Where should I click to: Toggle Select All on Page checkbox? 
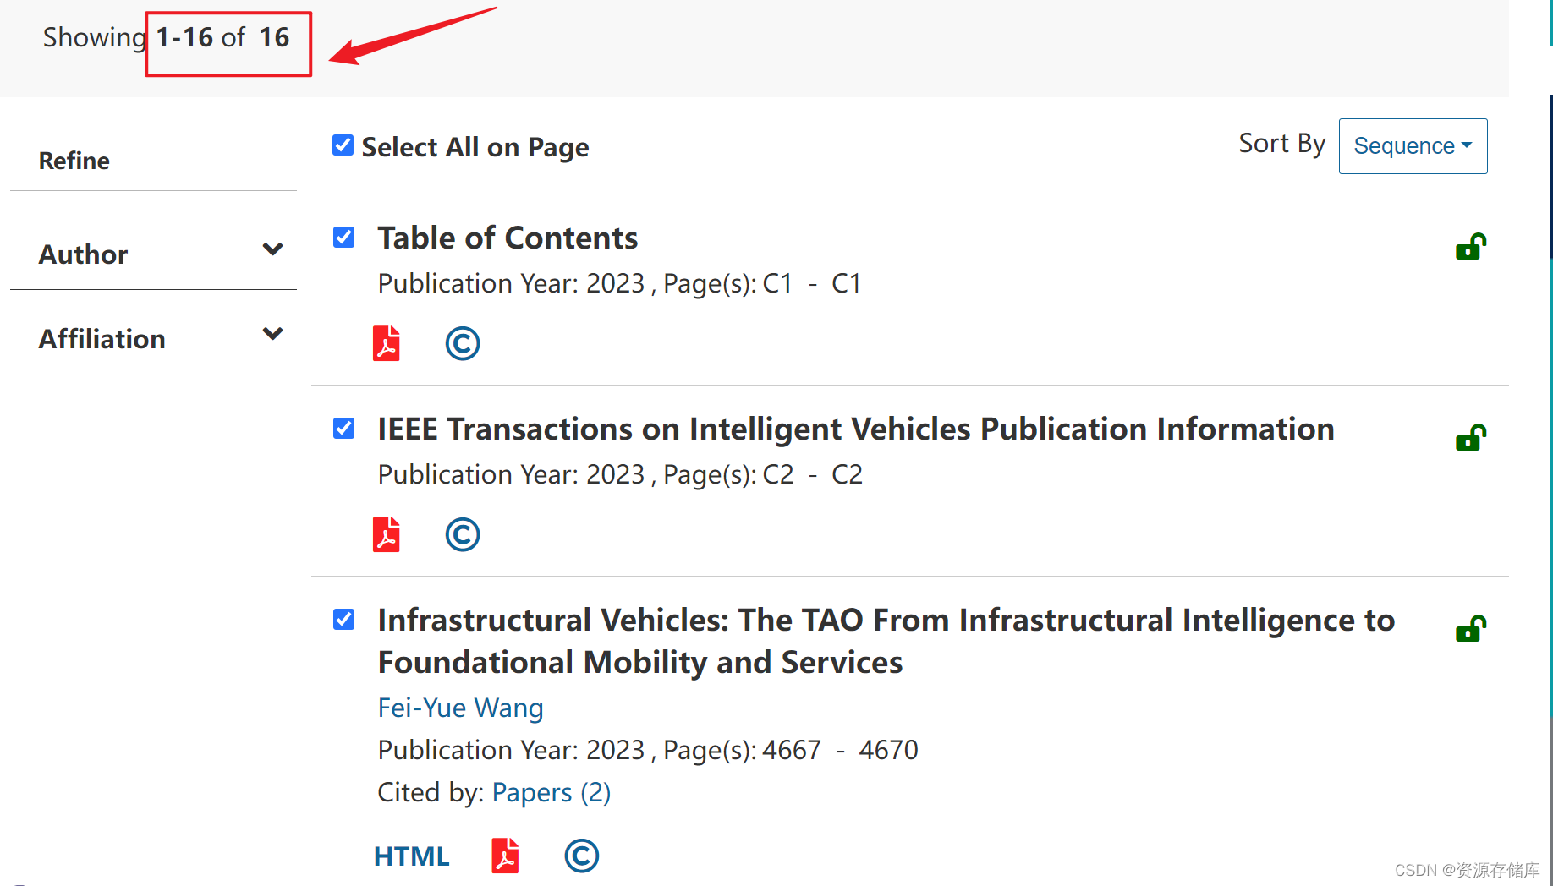coord(343,145)
